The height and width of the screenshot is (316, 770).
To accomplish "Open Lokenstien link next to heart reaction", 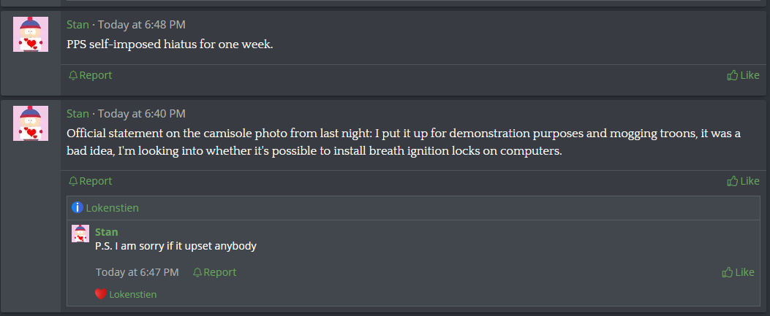I will [132, 294].
